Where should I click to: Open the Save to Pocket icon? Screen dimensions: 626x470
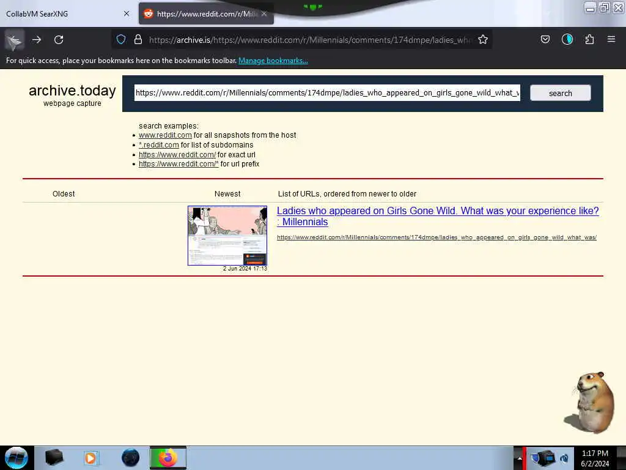545,39
